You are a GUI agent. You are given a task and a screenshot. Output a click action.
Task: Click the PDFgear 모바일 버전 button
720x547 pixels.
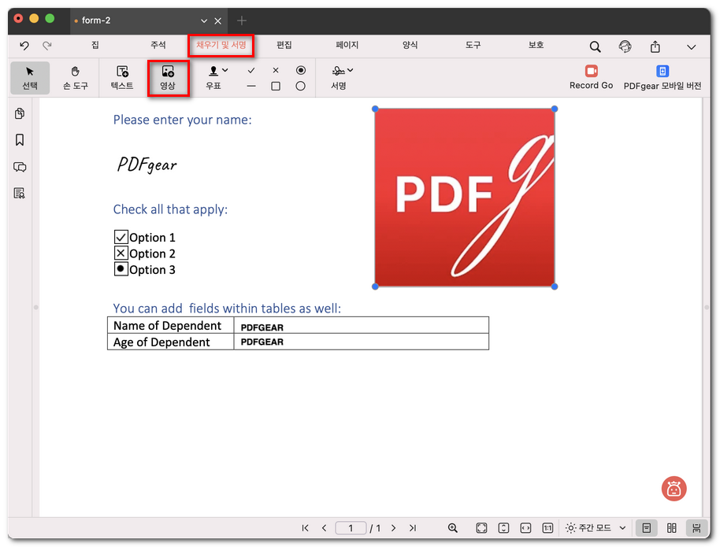click(x=662, y=77)
